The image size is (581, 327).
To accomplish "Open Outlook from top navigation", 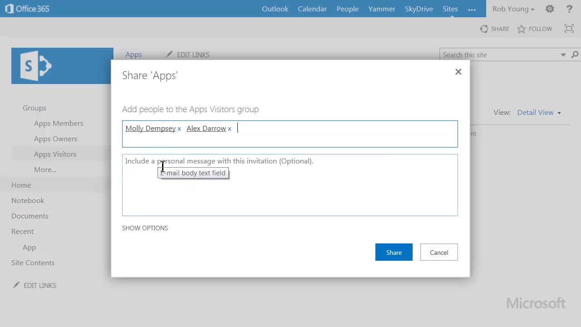I will coord(275,9).
